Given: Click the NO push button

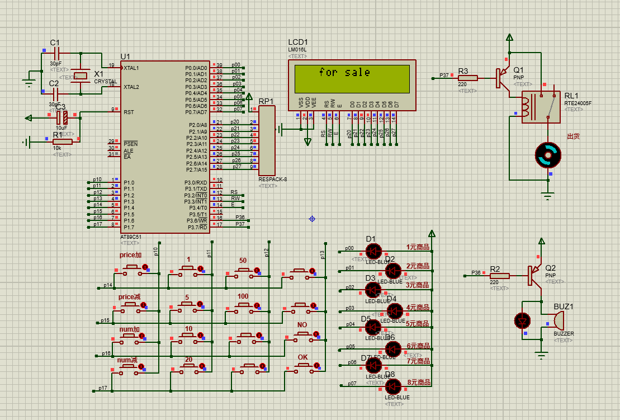Looking at the screenshot, I should tap(304, 337).
